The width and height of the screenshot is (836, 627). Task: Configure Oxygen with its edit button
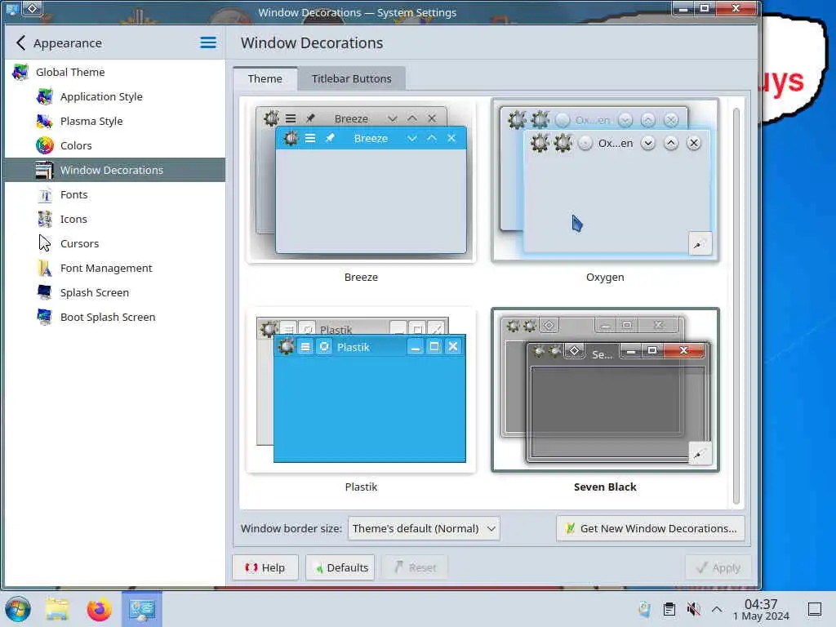[x=700, y=244]
